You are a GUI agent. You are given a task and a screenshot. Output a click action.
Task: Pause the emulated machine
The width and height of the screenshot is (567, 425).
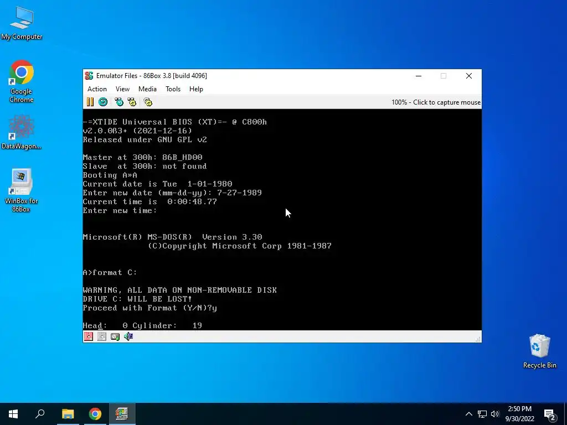click(90, 102)
